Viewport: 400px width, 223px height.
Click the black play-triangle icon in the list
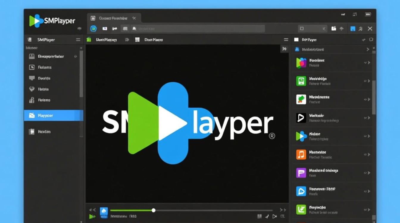301,118
